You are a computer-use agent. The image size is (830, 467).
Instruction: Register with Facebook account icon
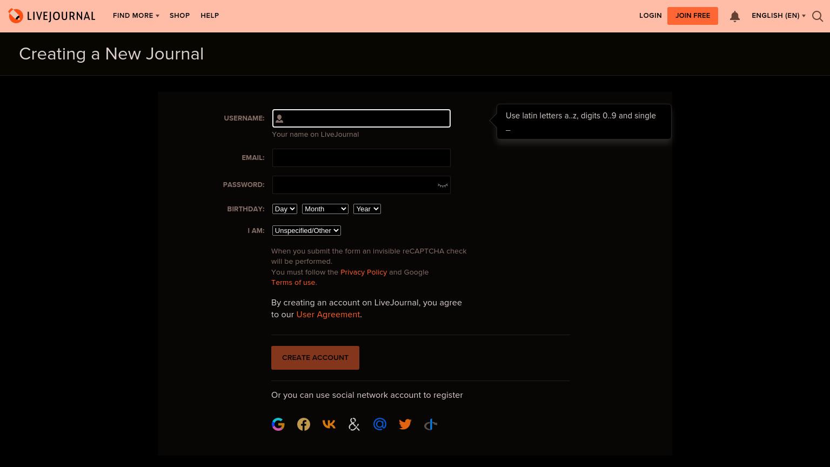(x=304, y=424)
